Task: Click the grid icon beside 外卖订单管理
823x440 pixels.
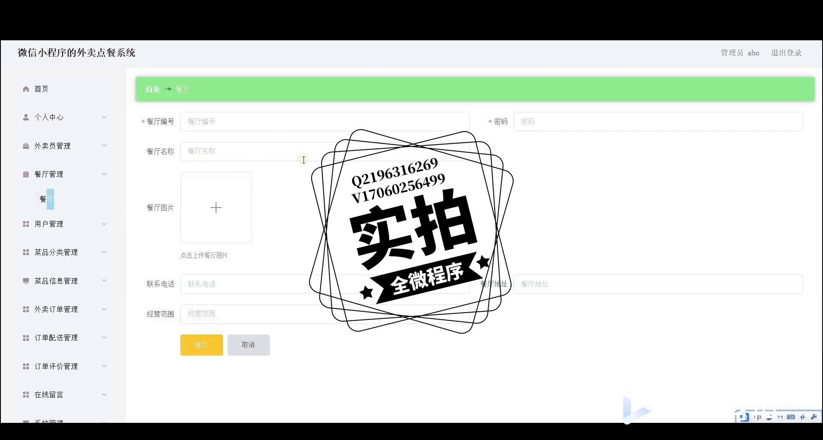Action: [26, 309]
